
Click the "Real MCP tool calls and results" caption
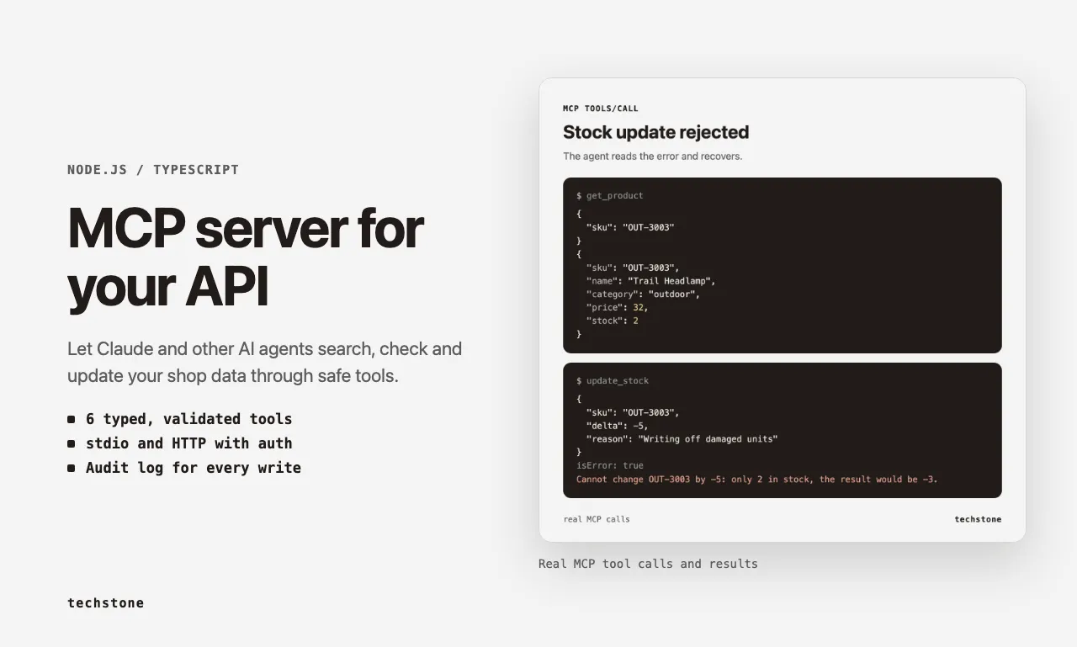(648, 564)
